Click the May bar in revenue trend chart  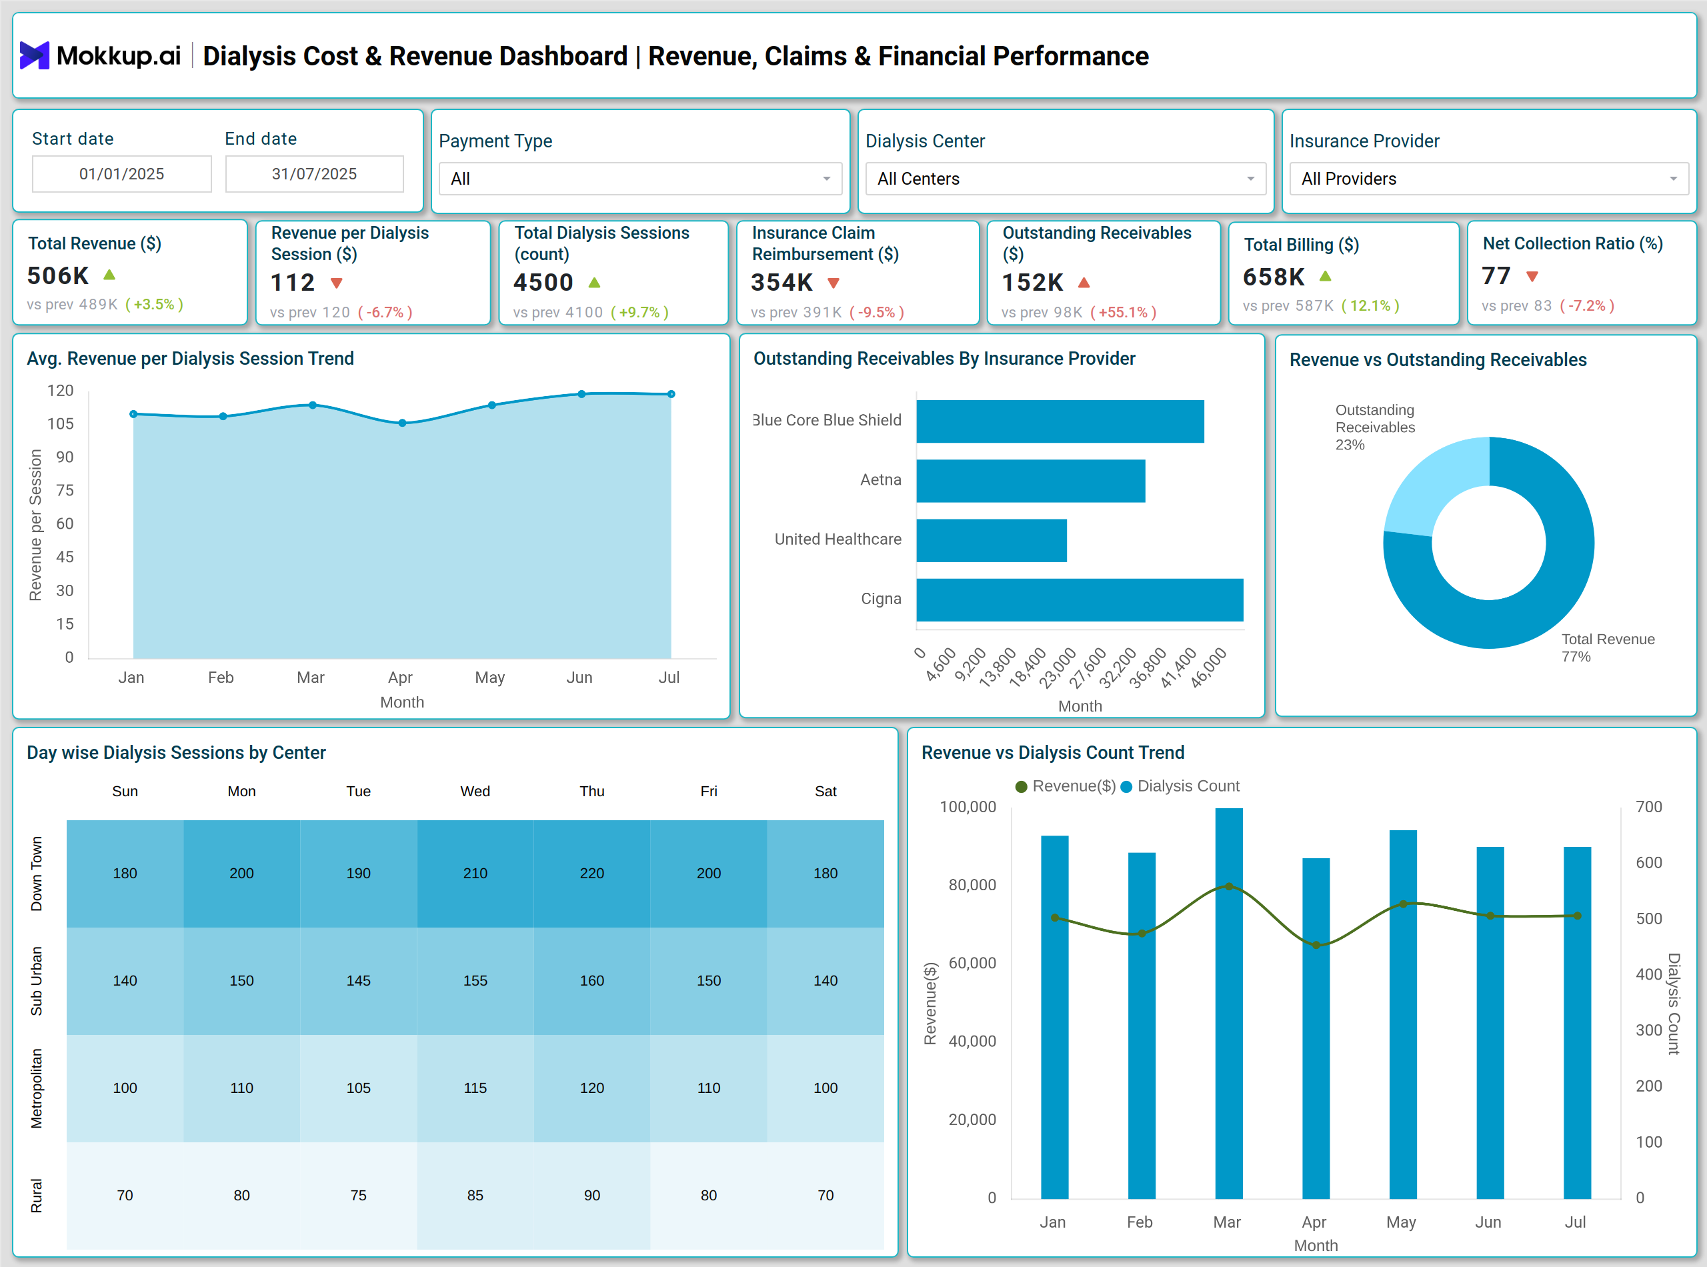point(1402,1014)
